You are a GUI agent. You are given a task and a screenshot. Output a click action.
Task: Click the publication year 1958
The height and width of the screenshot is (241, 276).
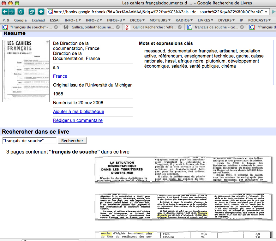pos(58,94)
